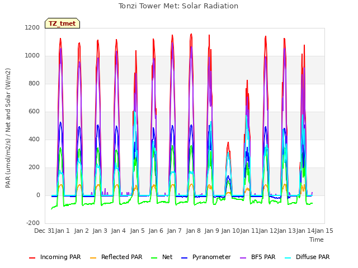This screenshot has height=268, width=358.
Task: Click the -200 y-axis tick label
Action: point(33,223)
